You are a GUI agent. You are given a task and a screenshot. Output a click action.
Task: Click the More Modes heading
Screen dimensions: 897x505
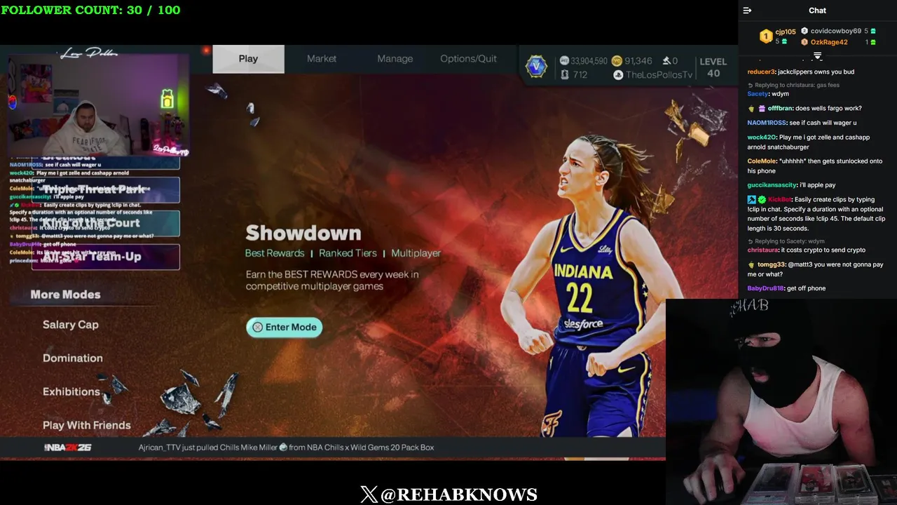[x=65, y=295]
